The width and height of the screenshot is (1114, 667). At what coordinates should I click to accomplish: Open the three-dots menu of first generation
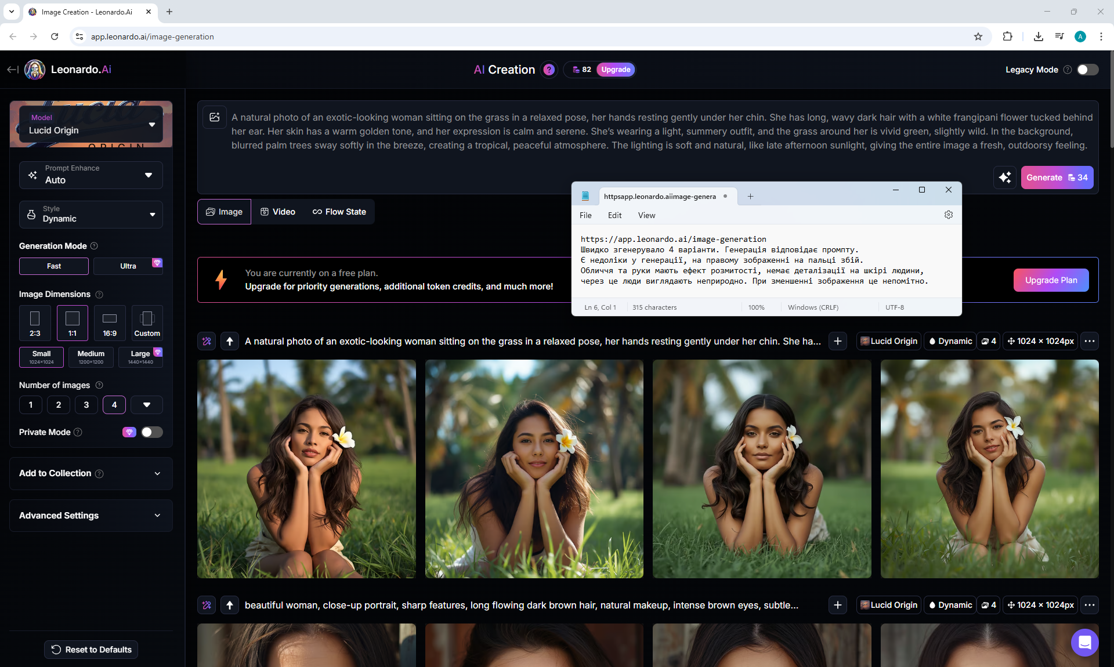tap(1090, 341)
